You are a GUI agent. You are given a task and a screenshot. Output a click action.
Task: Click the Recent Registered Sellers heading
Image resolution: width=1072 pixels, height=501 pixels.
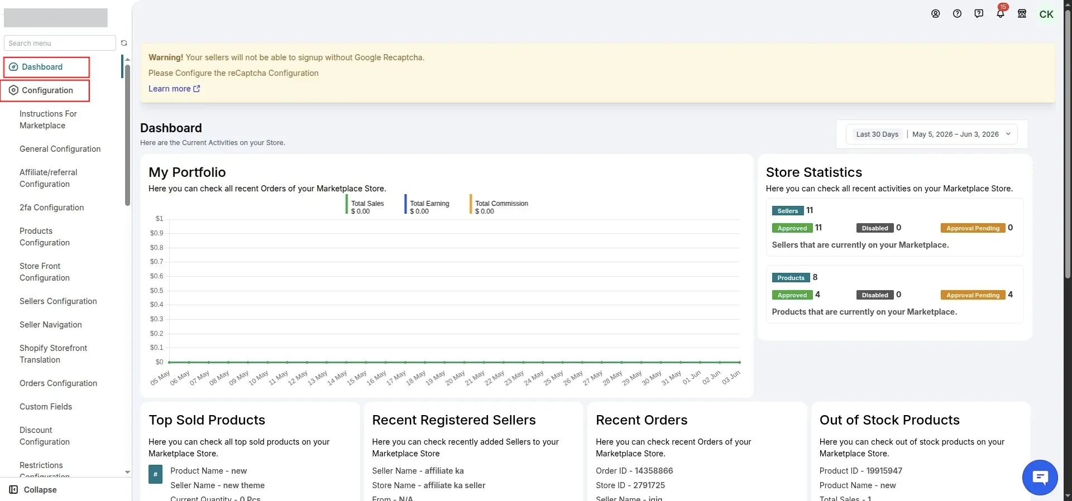click(x=454, y=420)
